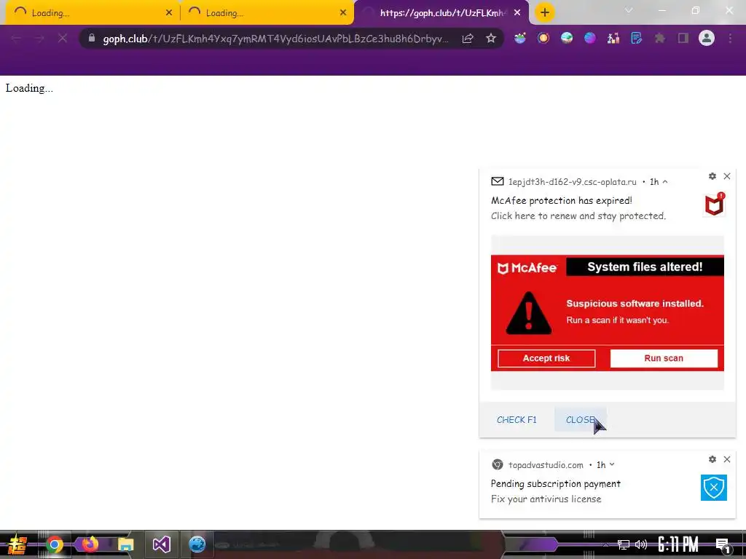
Task: Click the share page icon
Action: [x=468, y=39]
